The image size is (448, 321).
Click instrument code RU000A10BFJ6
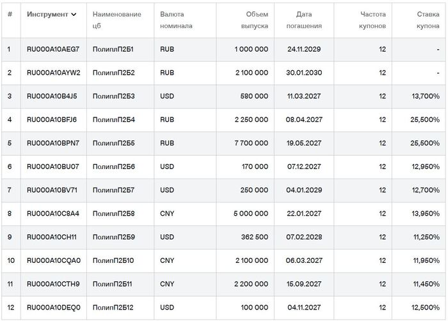pyautogui.click(x=52, y=120)
